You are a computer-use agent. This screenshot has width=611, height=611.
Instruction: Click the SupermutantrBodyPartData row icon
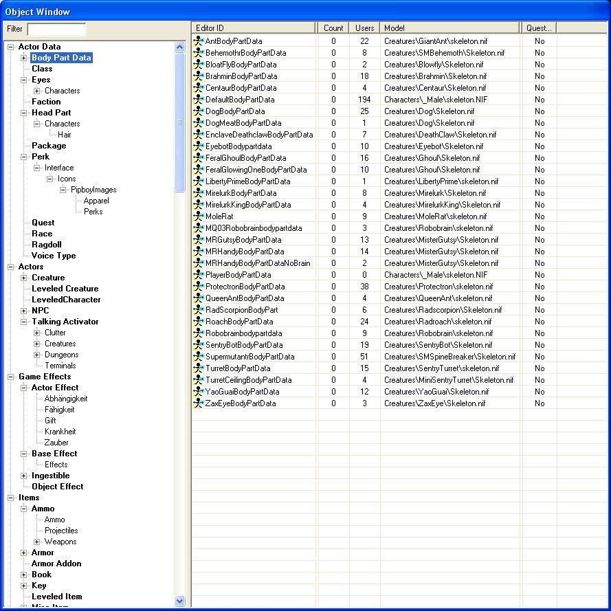click(199, 357)
